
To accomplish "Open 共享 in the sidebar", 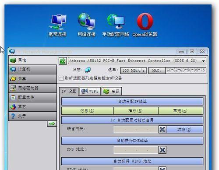I will click(33, 79).
